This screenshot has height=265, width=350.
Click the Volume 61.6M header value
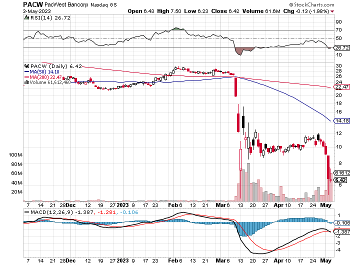[261, 11]
